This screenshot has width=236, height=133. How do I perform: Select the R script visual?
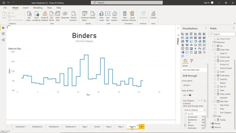click(195, 48)
